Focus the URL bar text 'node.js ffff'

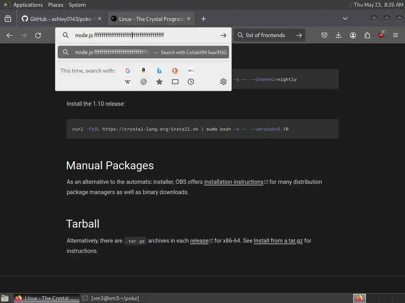tap(119, 35)
